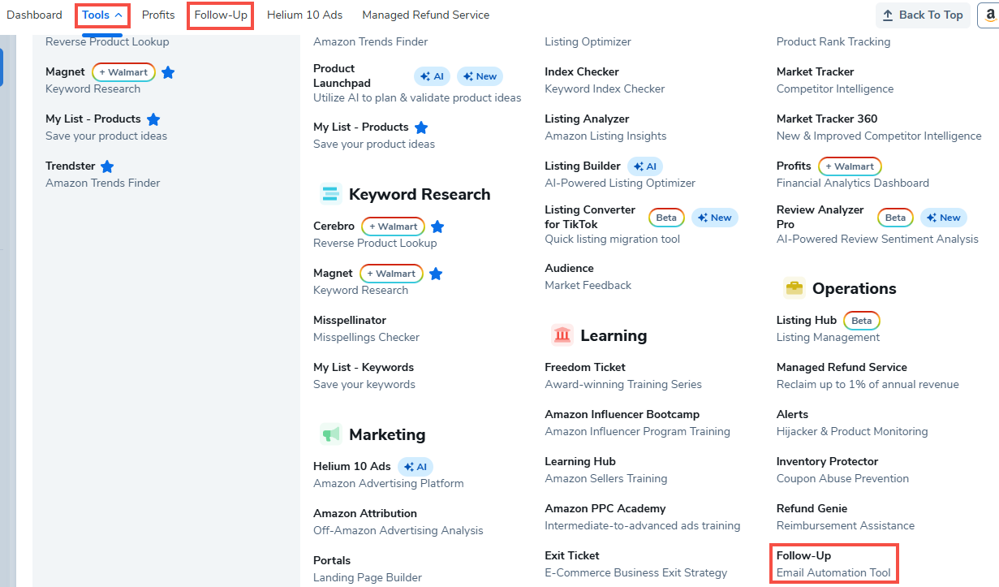The image size is (999, 587).
Task: Toggle favorite star next to Cerebro
Action: pos(437,227)
